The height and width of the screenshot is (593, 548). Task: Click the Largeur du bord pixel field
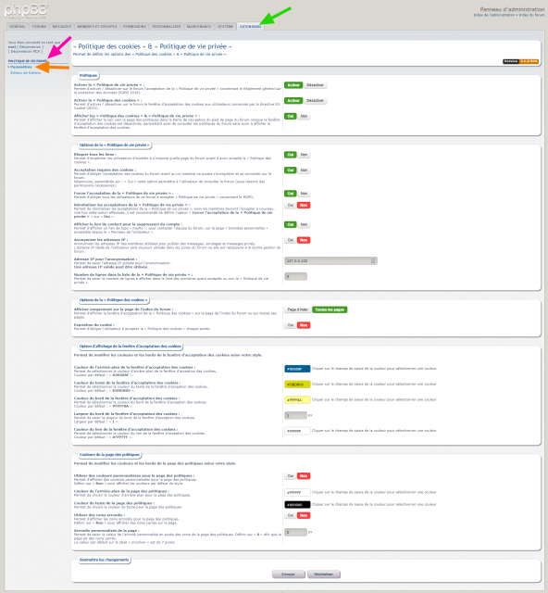295,416
